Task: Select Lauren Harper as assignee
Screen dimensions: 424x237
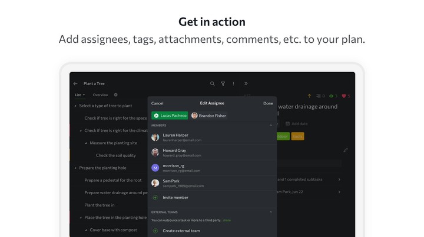Action: 183,137
